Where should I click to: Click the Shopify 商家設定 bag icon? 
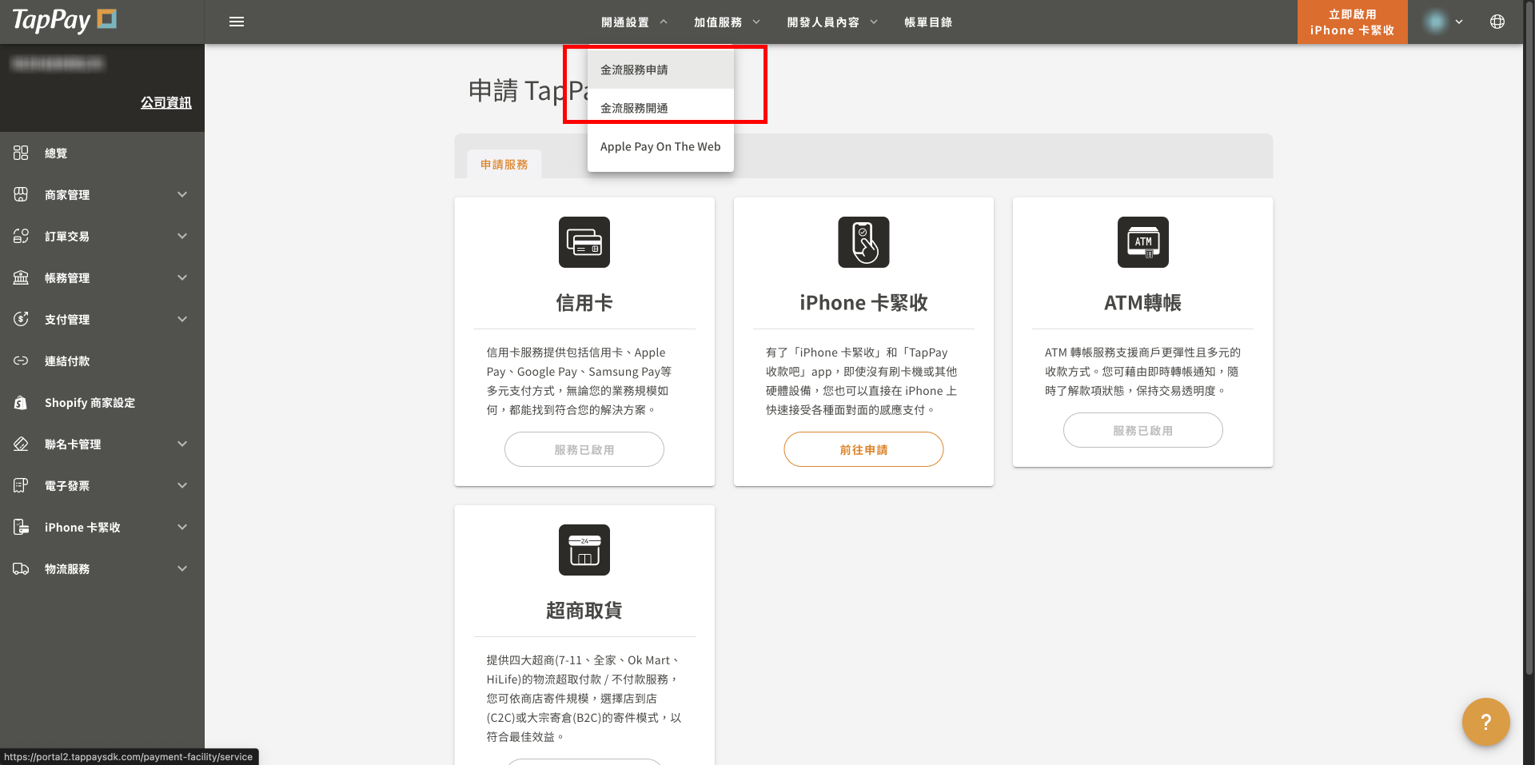click(21, 403)
